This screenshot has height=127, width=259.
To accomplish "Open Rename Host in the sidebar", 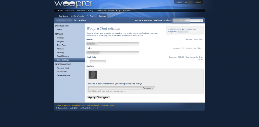I will (63, 68).
